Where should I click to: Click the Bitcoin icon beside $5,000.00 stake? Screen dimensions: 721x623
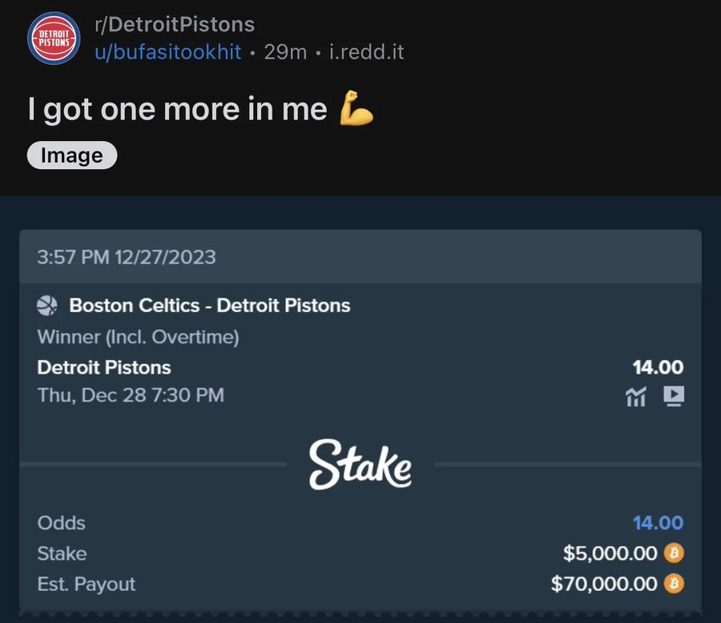(675, 553)
